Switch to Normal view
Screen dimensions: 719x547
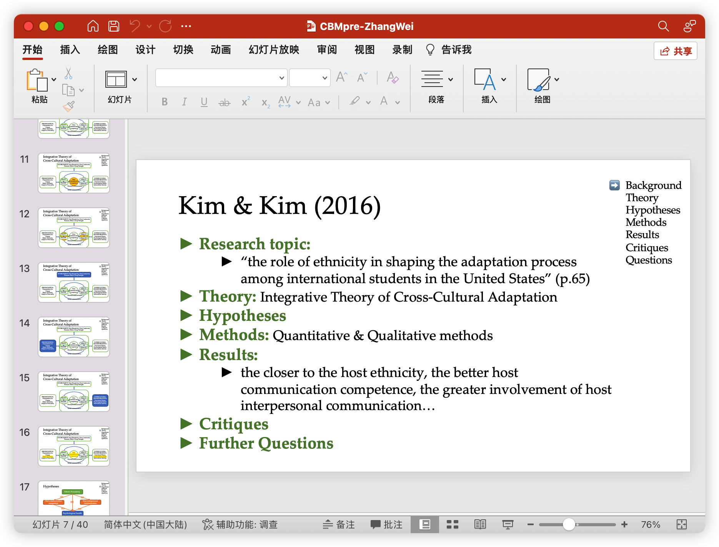click(425, 524)
